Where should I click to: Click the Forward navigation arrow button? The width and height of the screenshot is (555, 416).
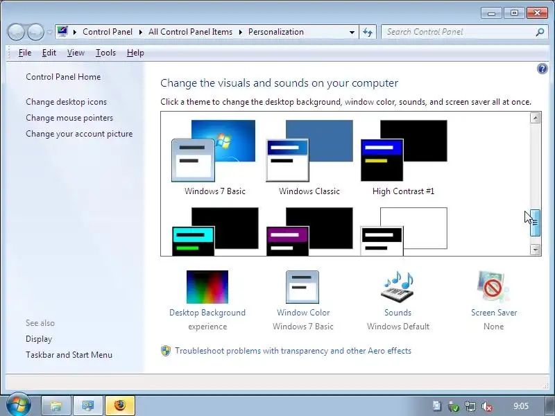pos(35,32)
